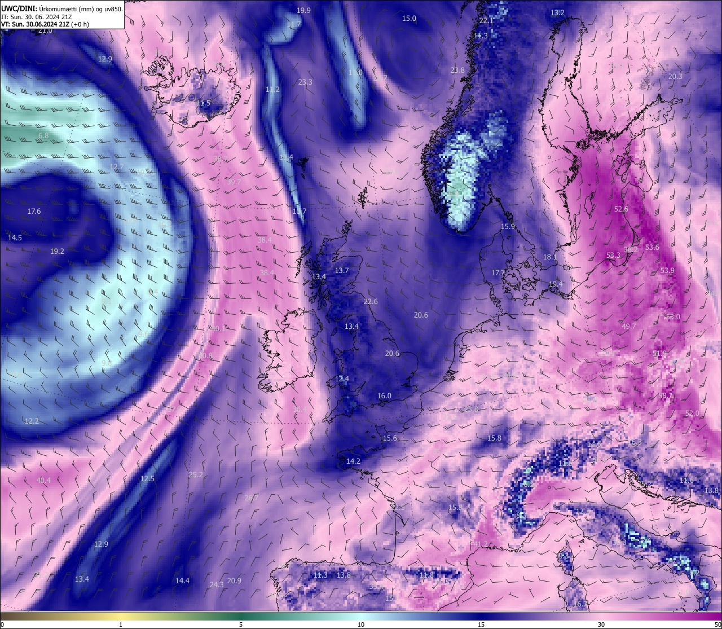Click the 20.9 value near Iberia
722x629 pixels.
(x=234, y=581)
